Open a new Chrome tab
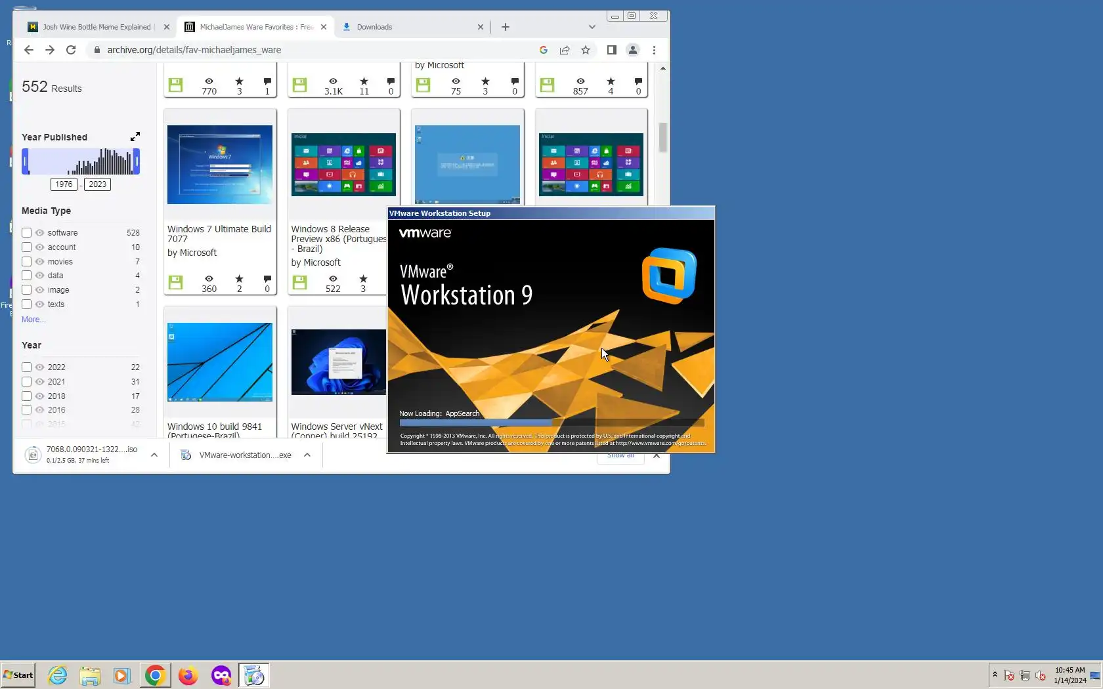The height and width of the screenshot is (689, 1103). click(506, 27)
